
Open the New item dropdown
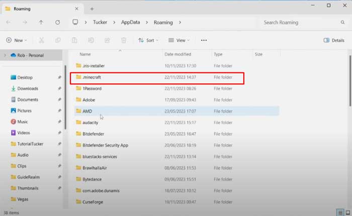(18, 40)
